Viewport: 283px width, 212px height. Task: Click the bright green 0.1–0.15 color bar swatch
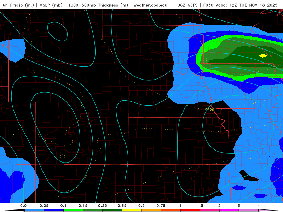tap(73, 210)
